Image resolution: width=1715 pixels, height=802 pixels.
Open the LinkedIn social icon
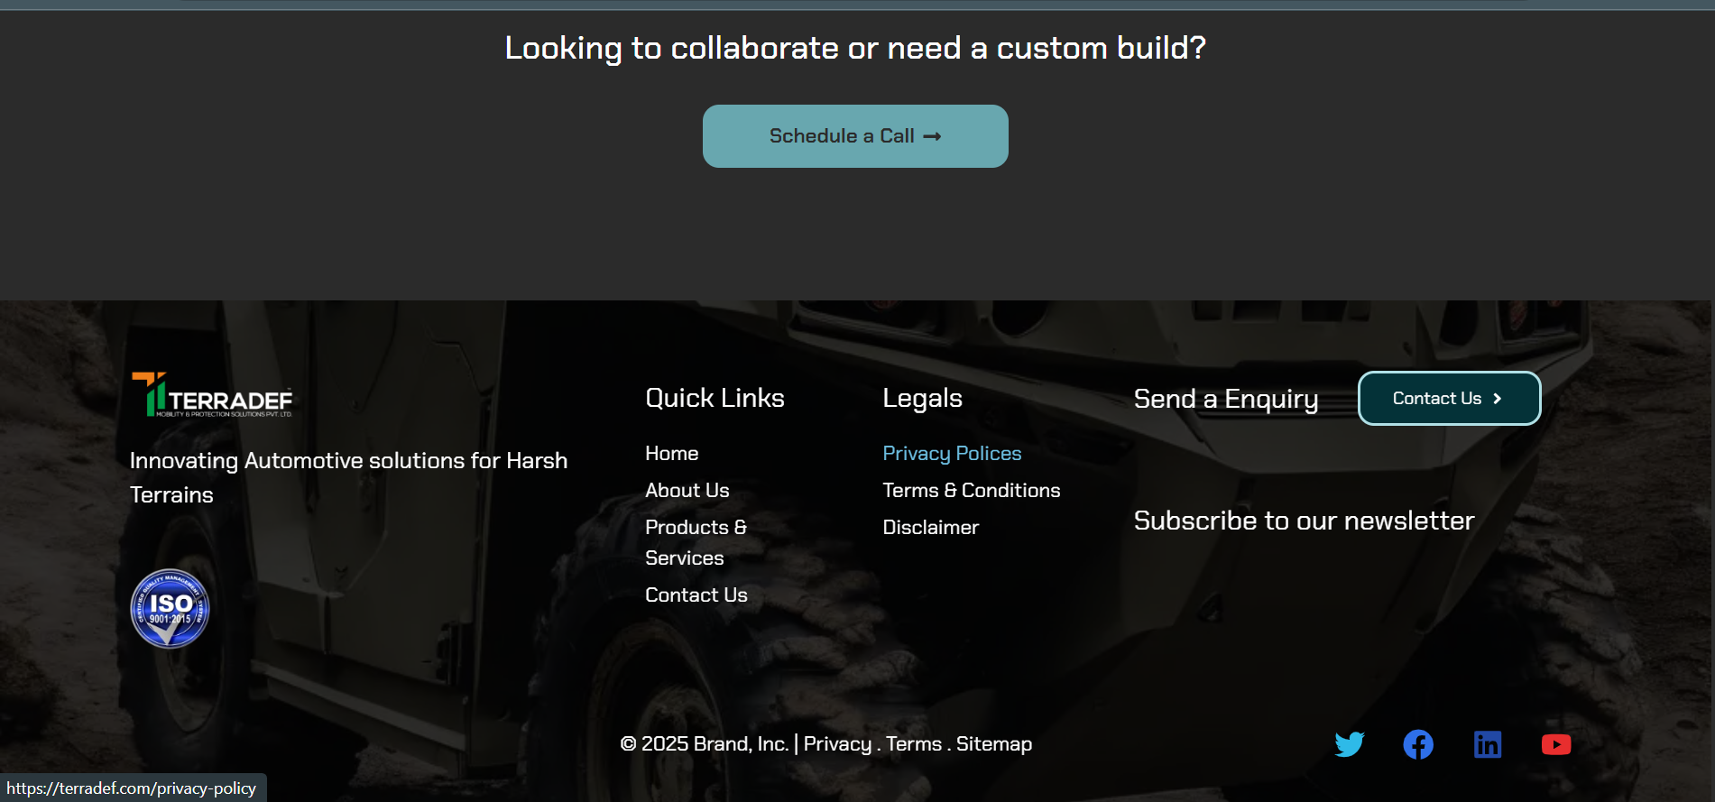[x=1488, y=744]
